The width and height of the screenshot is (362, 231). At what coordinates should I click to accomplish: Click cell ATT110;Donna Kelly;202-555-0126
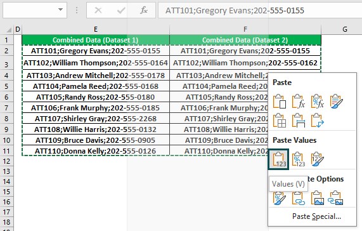click(96, 151)
